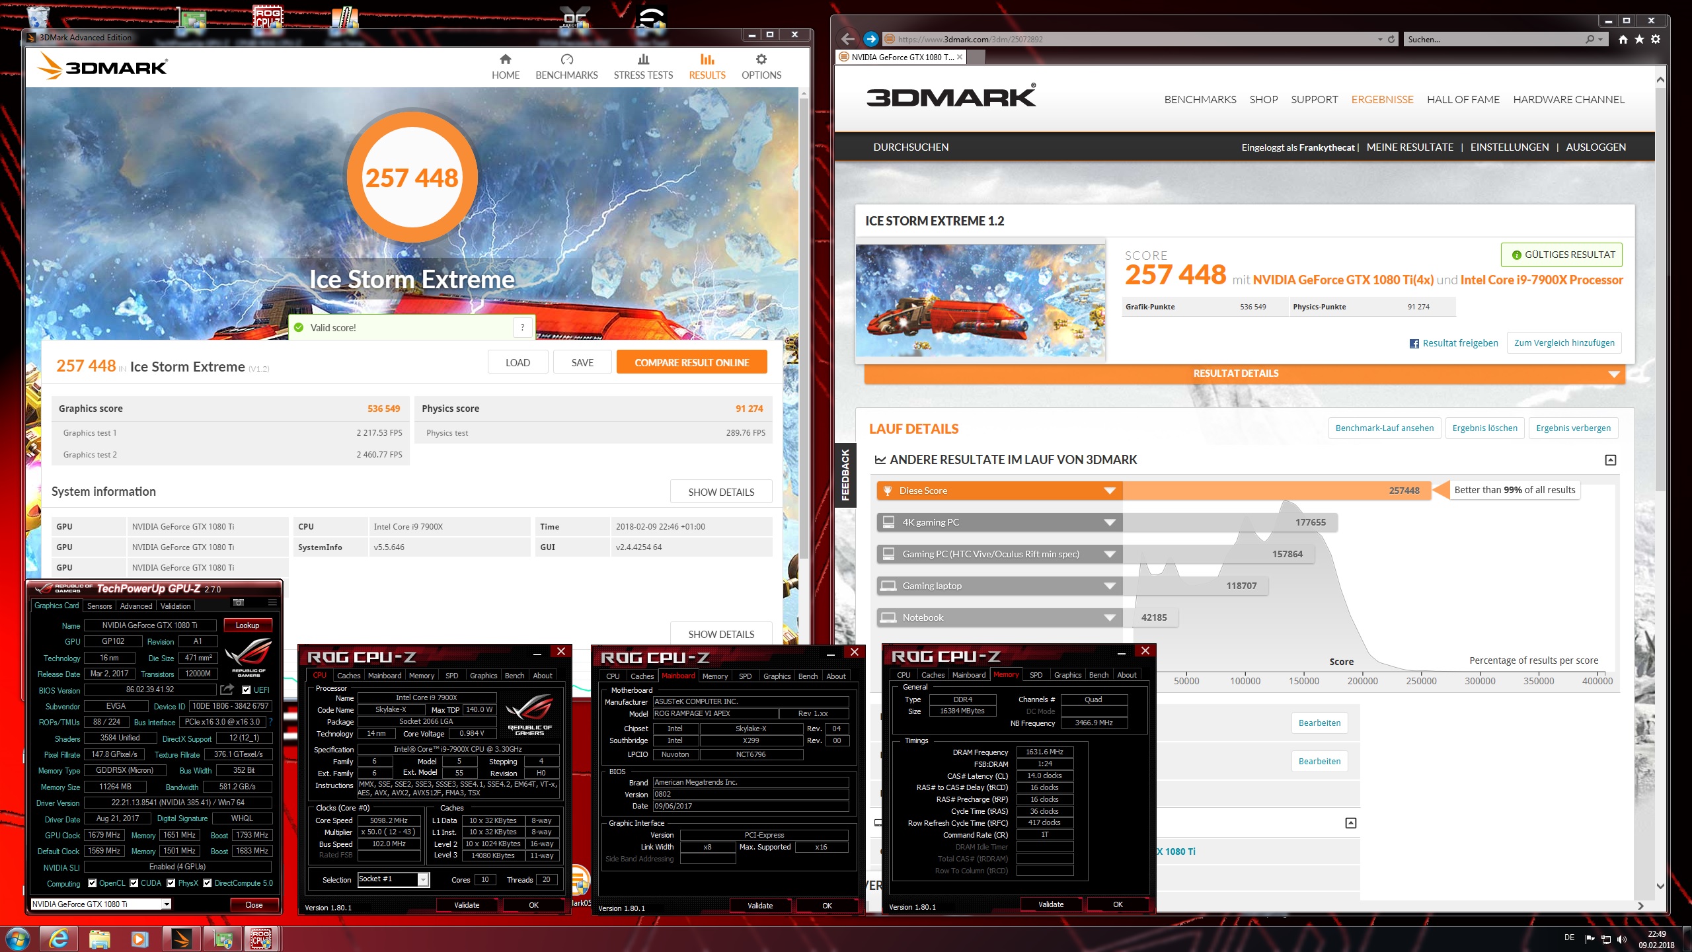
Task: Toggle UEFI checkbox in GPU-Z
Action: tap(247, 690)
